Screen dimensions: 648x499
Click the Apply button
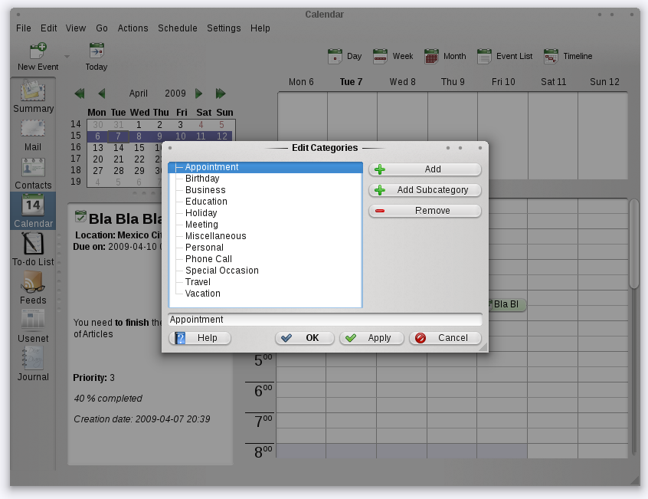pos(371,338)
